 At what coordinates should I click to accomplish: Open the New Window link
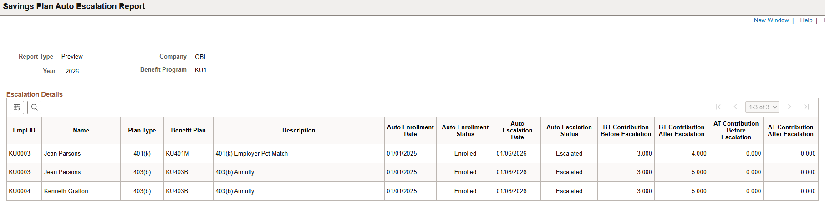[771, 20]
